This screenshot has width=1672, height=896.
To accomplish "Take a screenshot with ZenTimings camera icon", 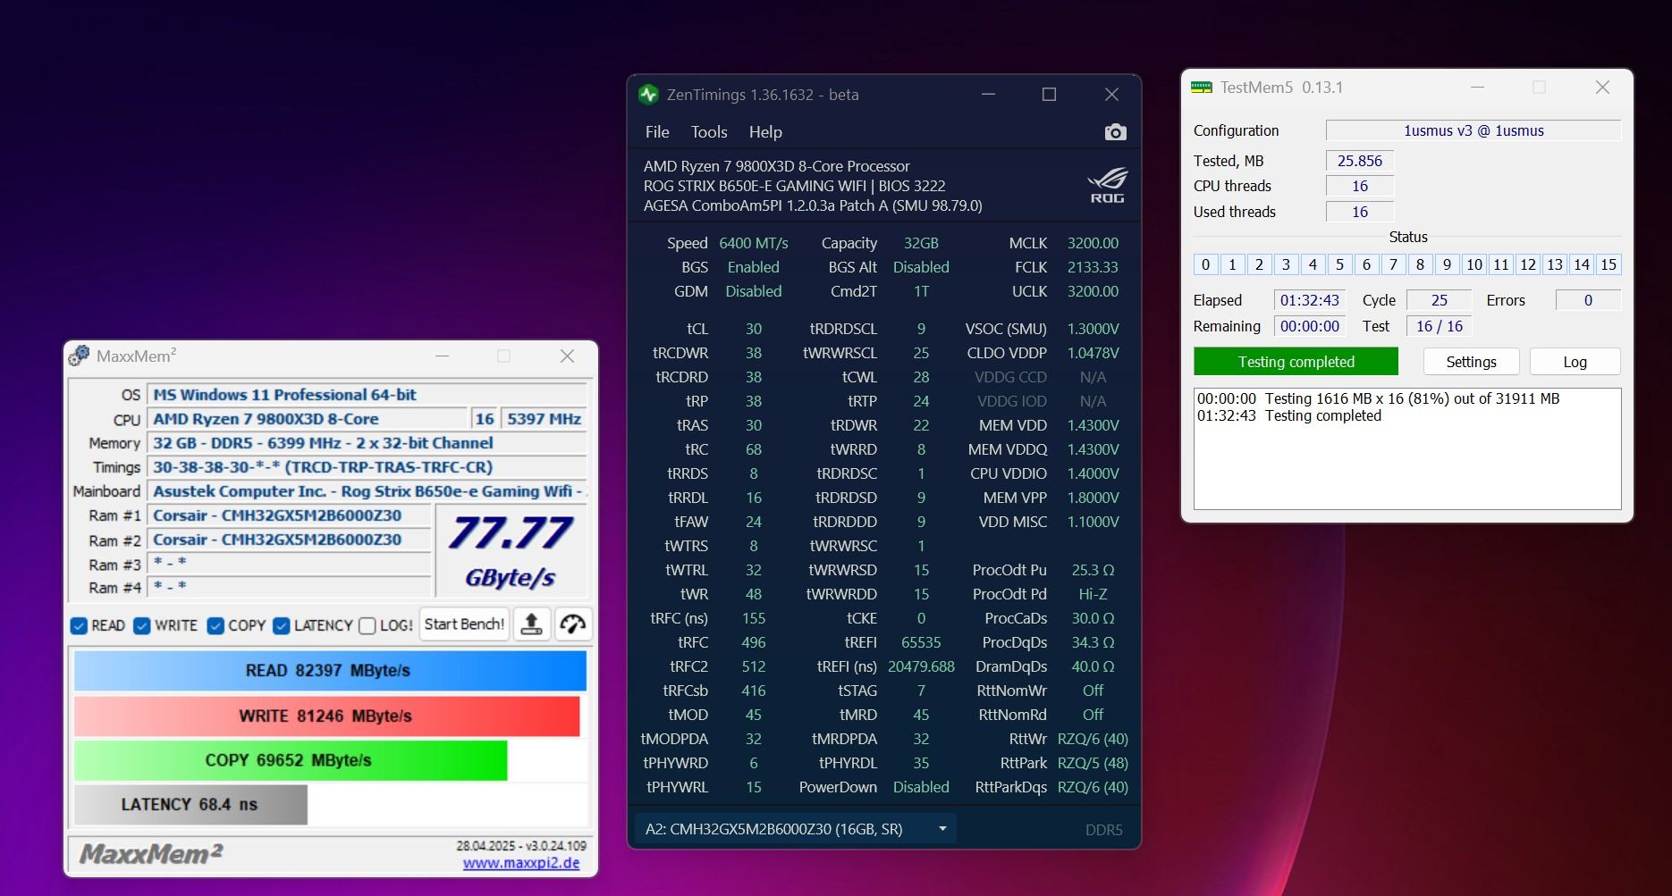I will tap(1115, 132).
